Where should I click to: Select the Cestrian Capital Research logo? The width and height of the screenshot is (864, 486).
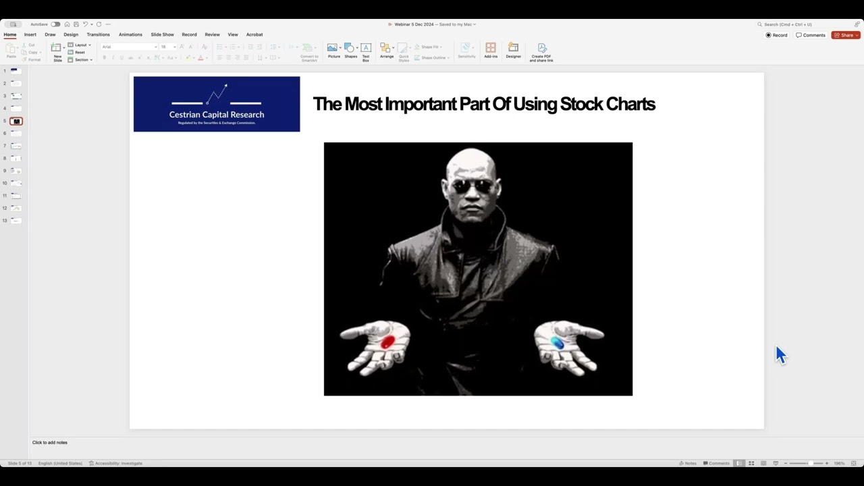217,104
